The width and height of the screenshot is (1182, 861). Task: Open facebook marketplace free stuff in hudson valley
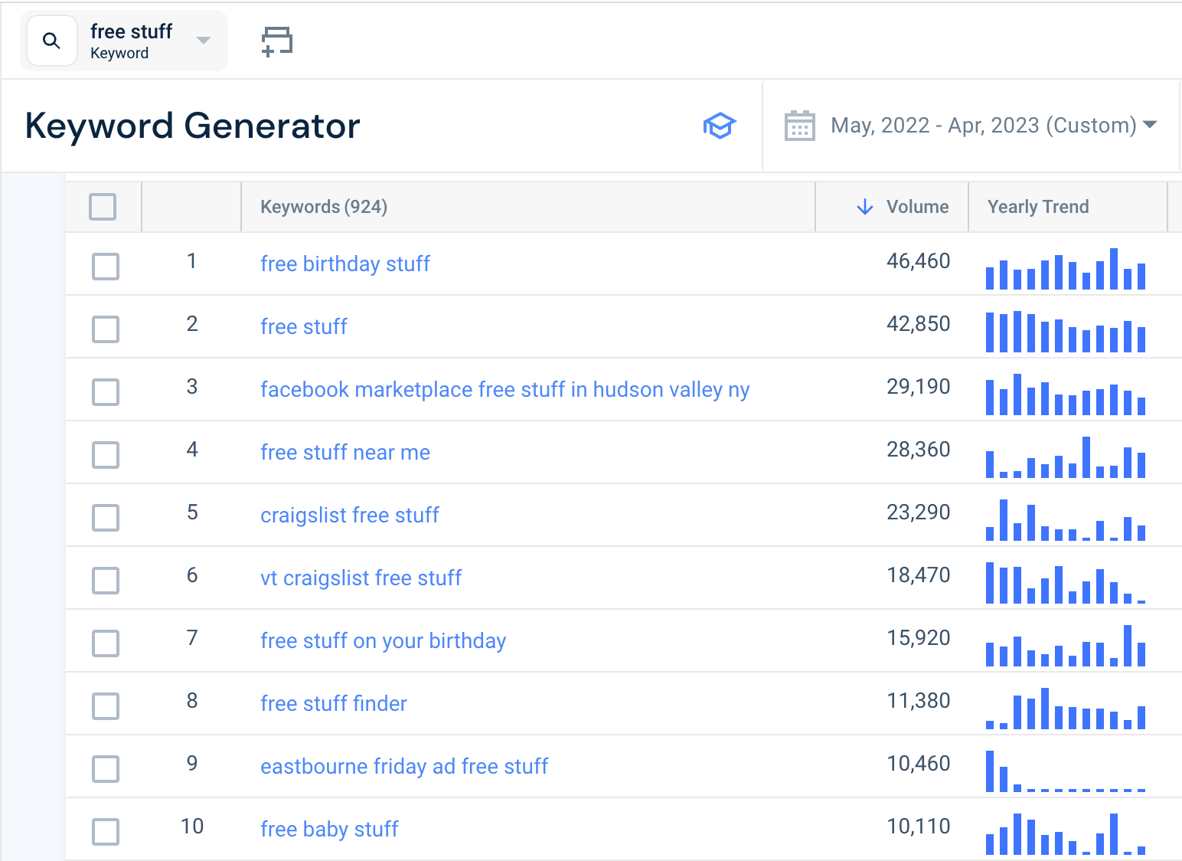point(504,389)
